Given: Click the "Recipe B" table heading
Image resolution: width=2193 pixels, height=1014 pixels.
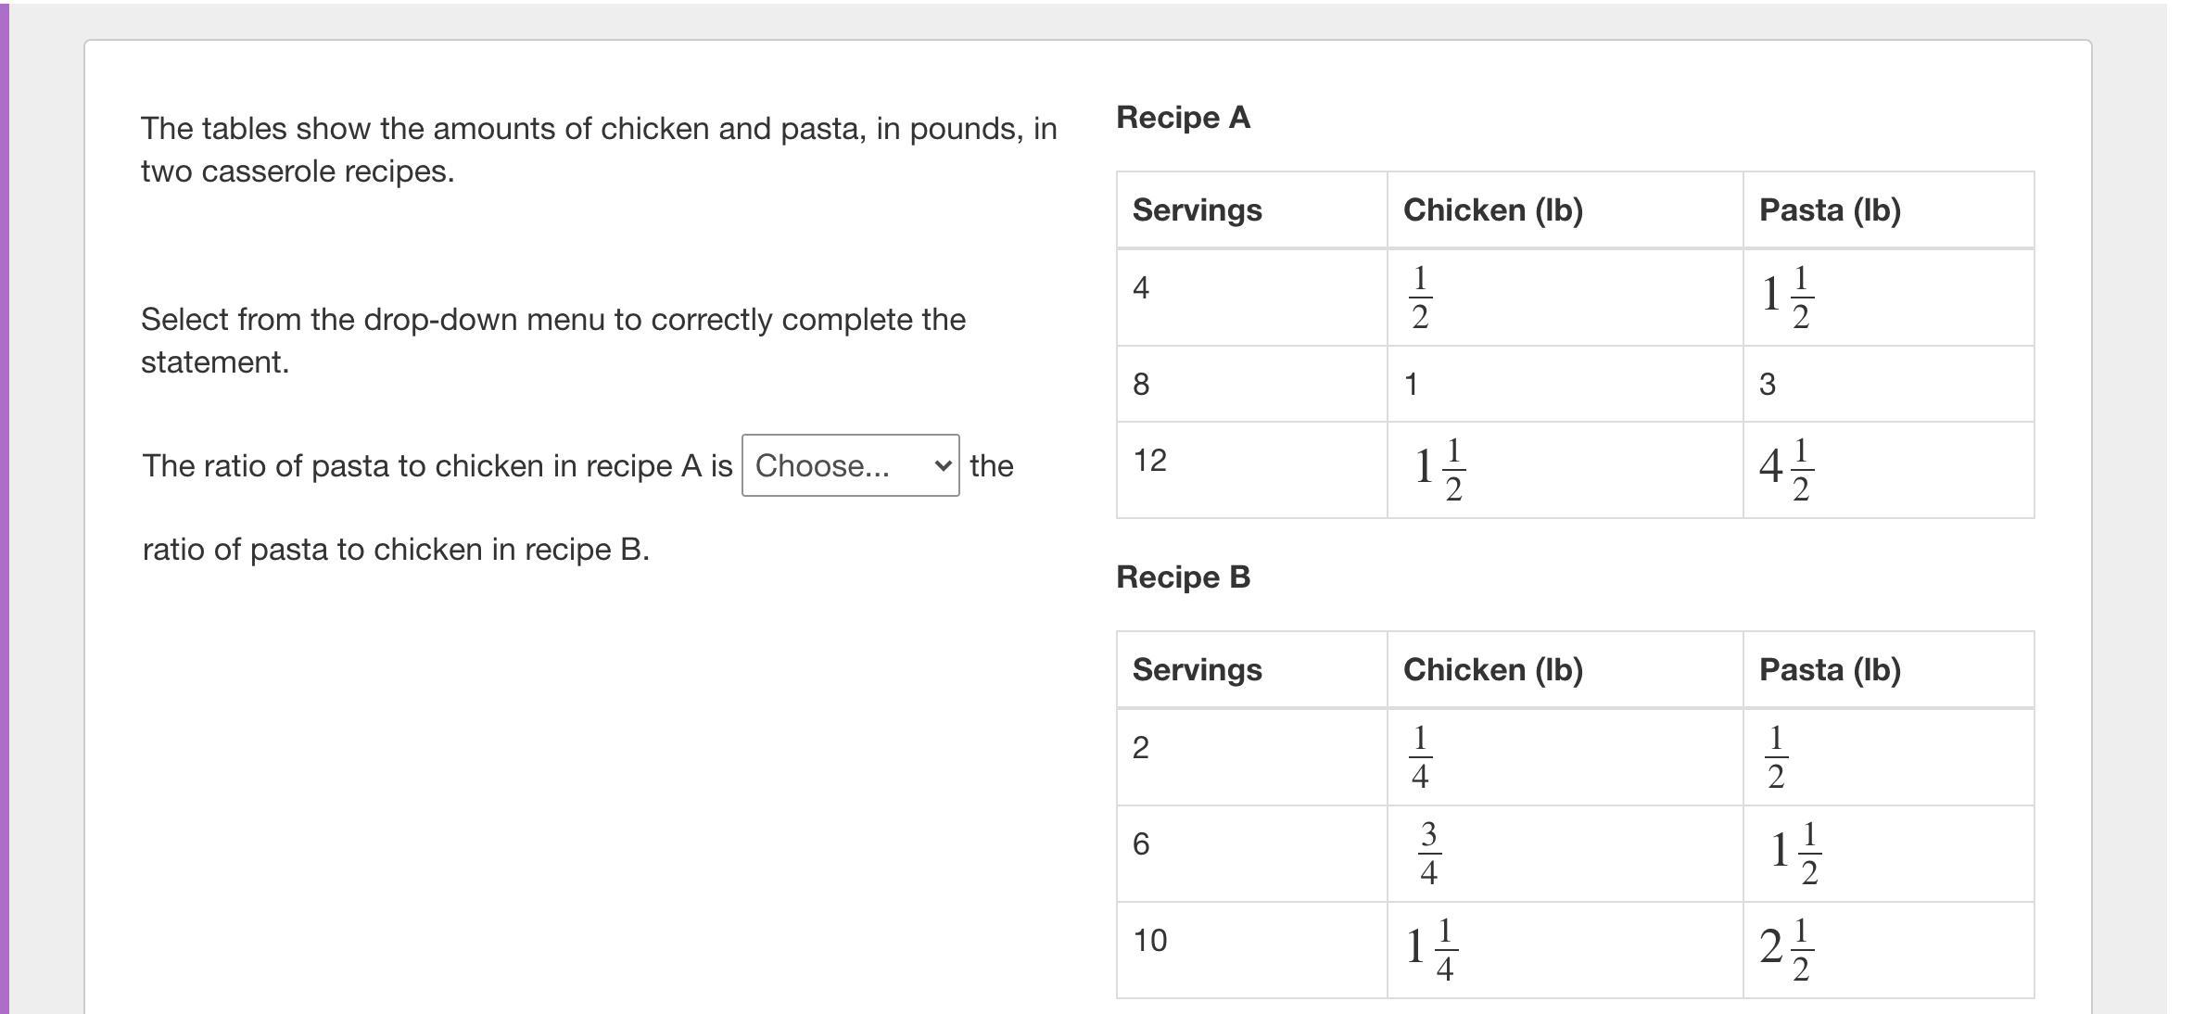Looking at the screenshot, I should 1183,577.
